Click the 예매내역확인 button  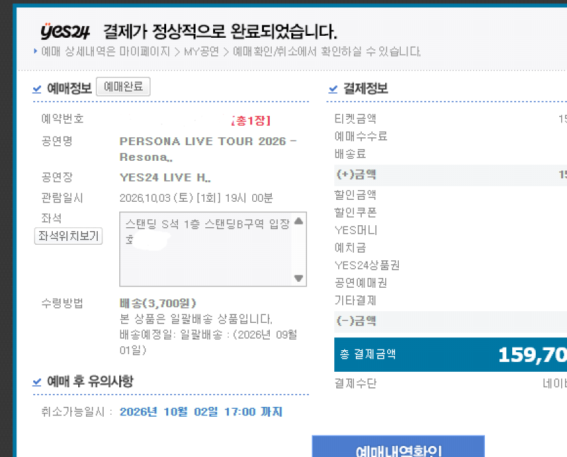(398, 447)
